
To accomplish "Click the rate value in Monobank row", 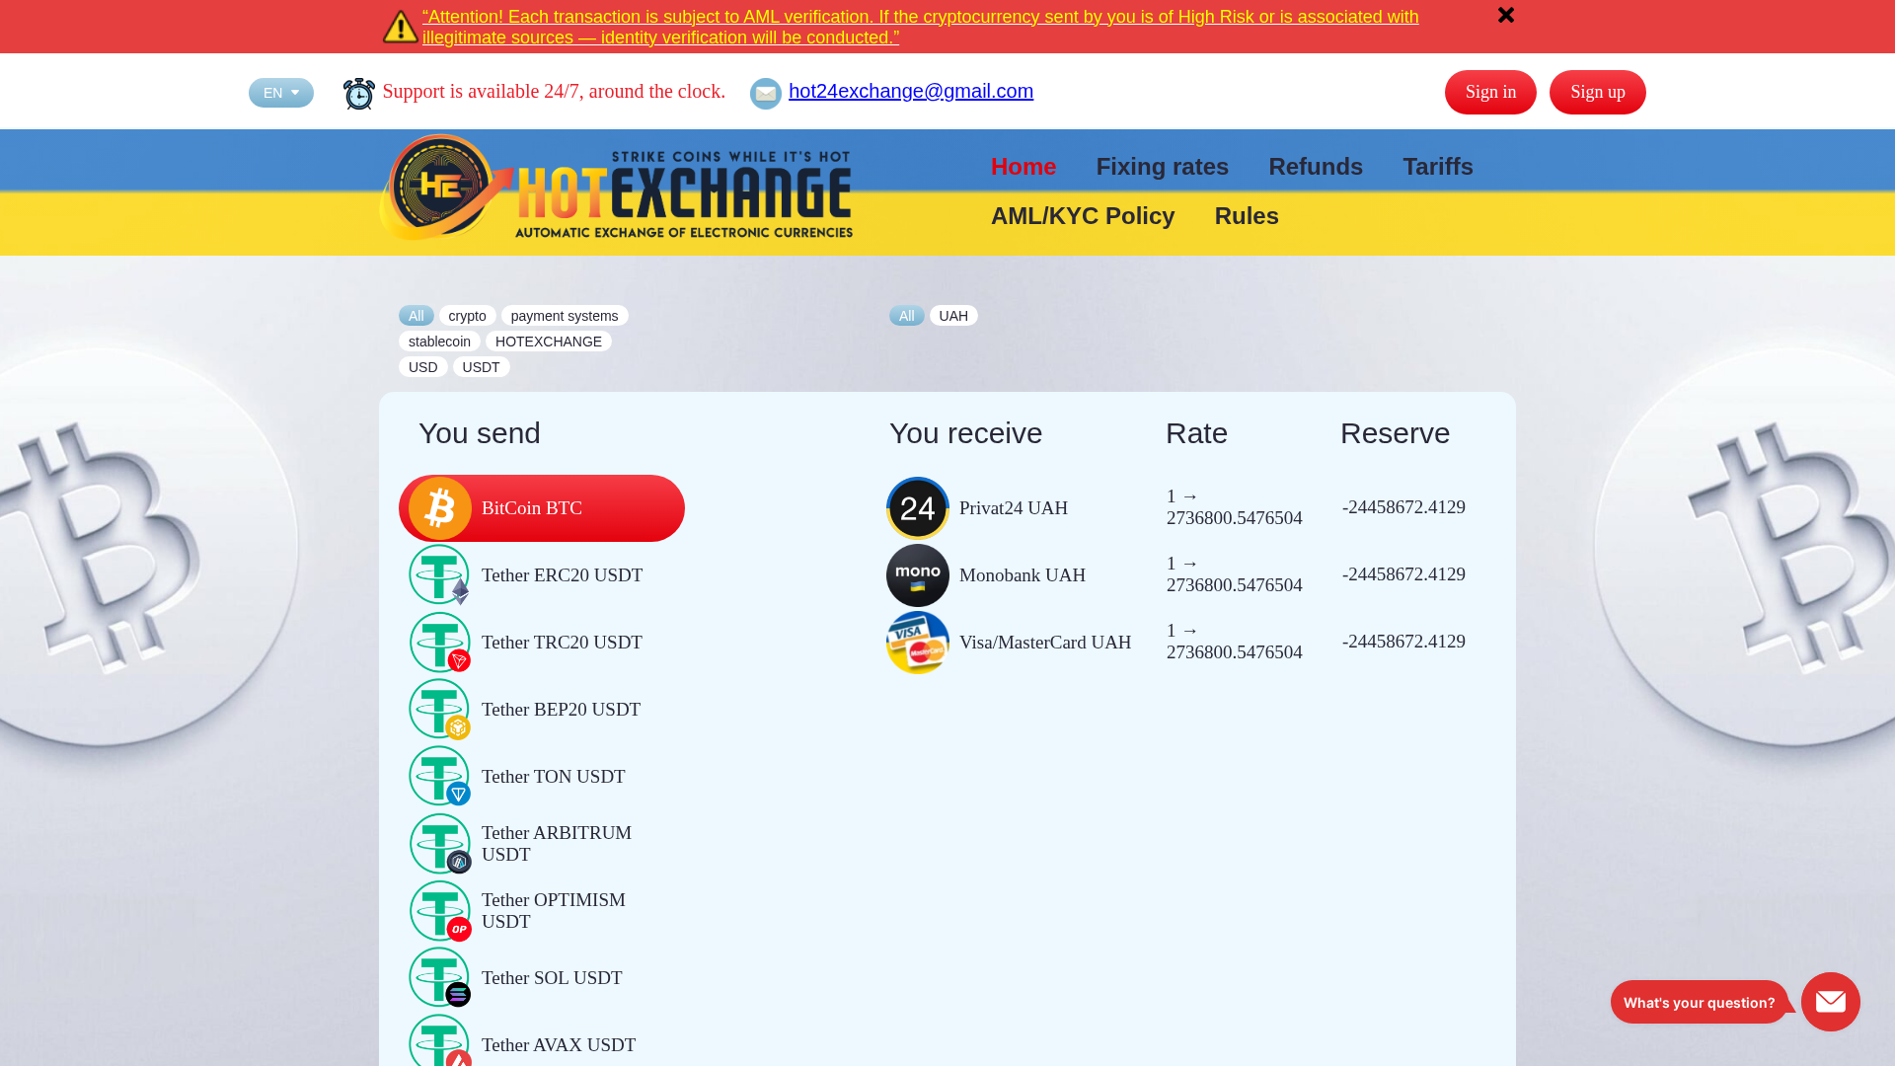I will (x=1235, y=574).
